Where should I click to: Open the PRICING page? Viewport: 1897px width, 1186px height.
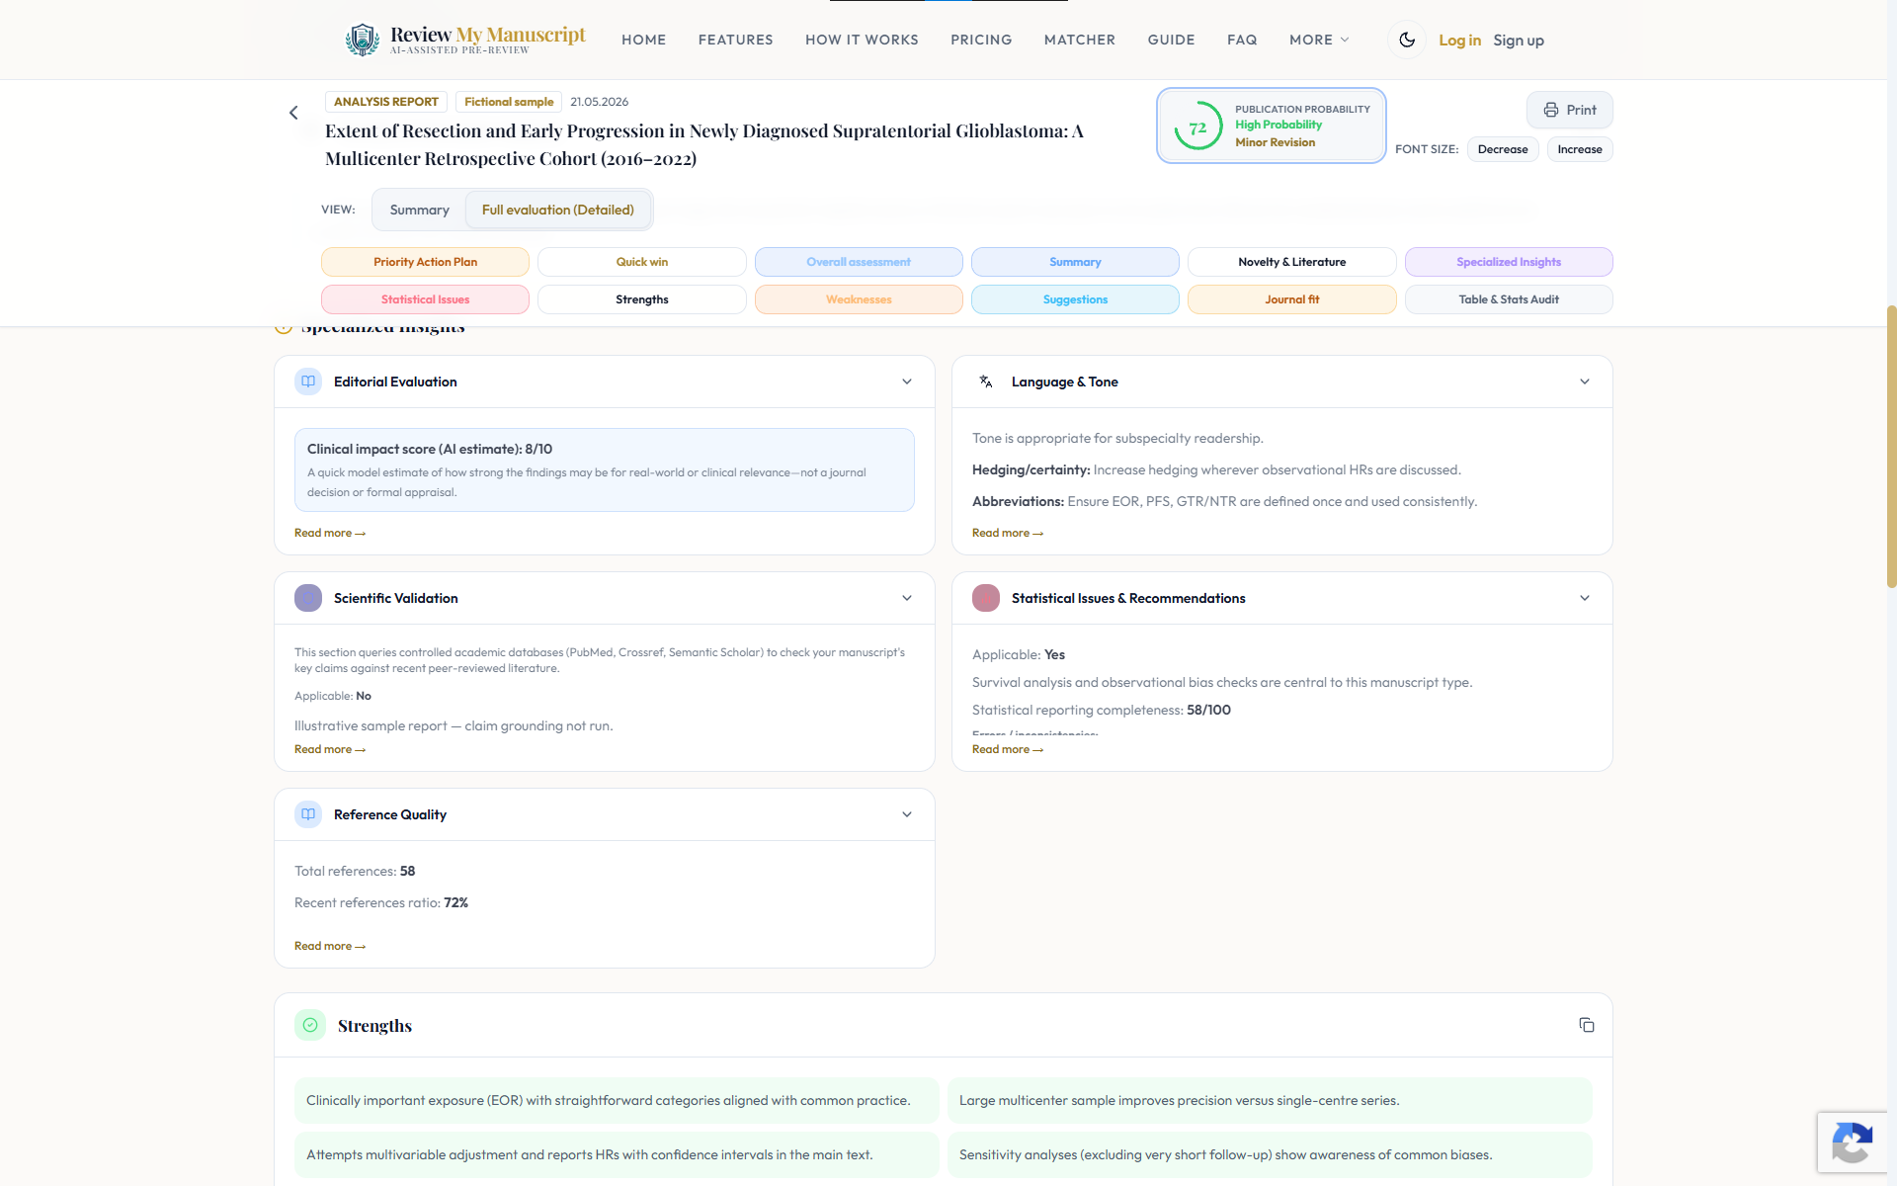click(x=981, y=40)
